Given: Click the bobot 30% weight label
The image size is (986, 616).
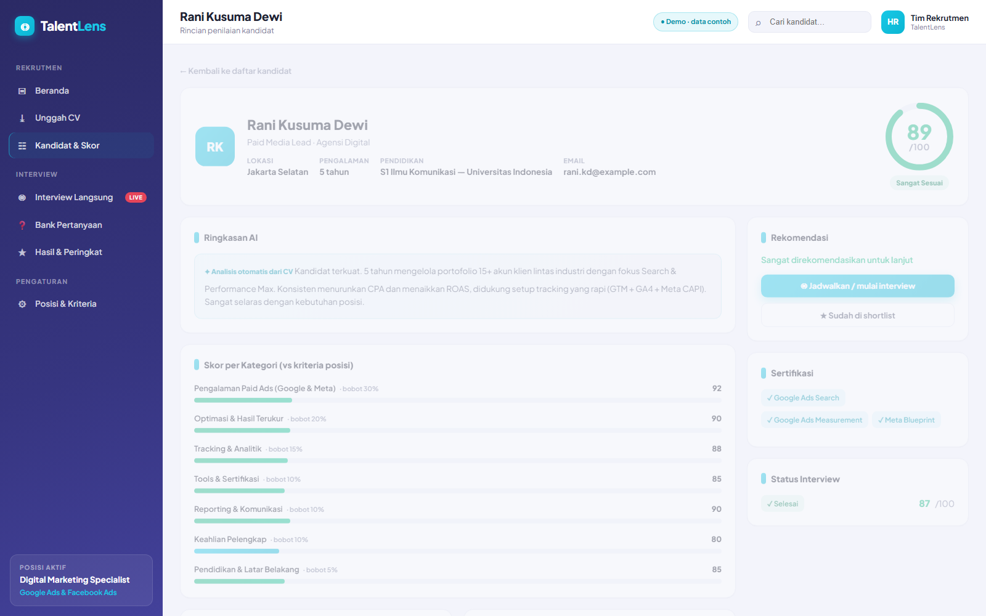Looking at the screenshot, I should pos(361,389).
